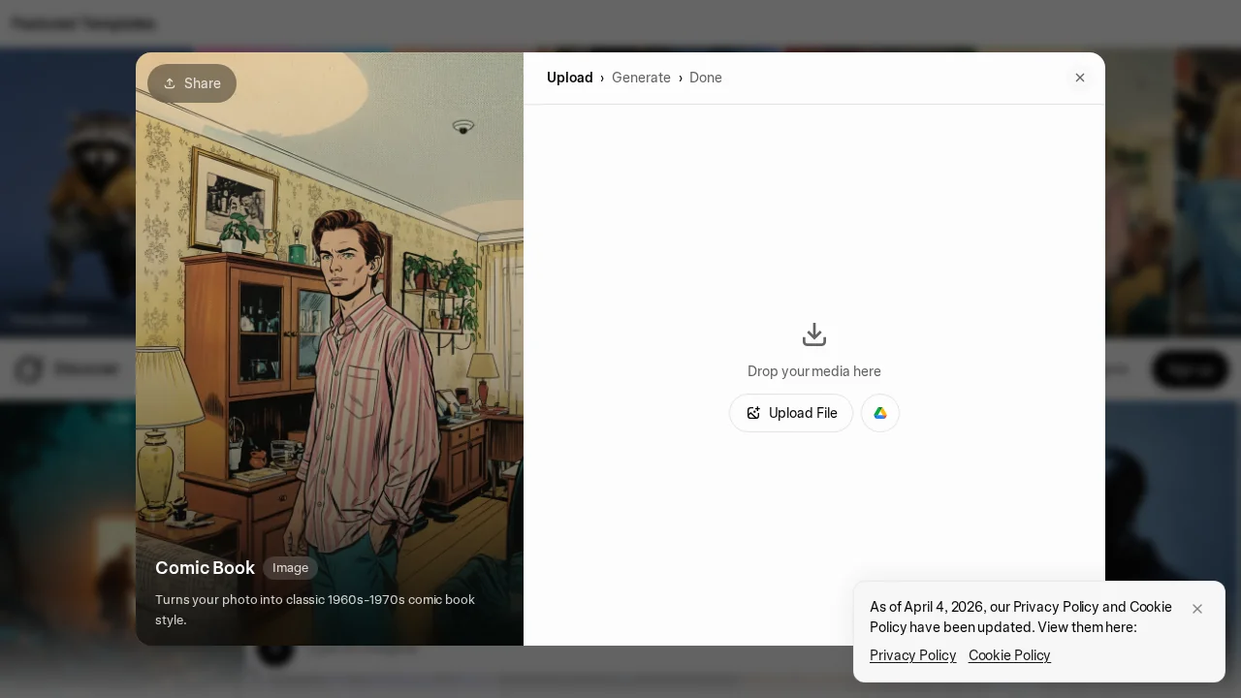Click the Comic Book template title
This screenshot has width=1241, height=698.
click(x=205, y=568)
